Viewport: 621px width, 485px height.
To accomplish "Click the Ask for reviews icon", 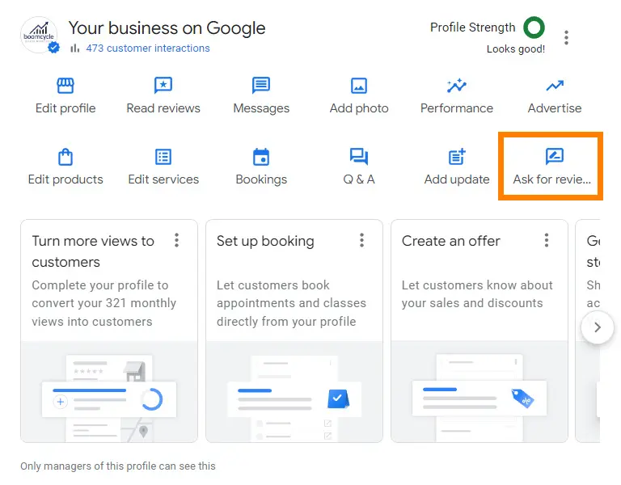I will [x=555, y=156].
